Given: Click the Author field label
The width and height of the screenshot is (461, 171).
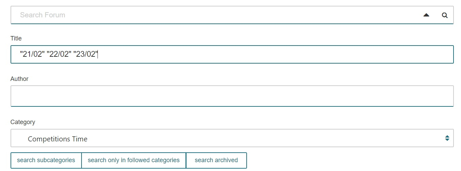Looking at the screenshot, I should tap(19, 79).
